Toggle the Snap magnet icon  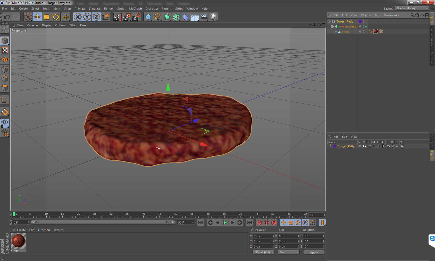[x=5, y=112]
